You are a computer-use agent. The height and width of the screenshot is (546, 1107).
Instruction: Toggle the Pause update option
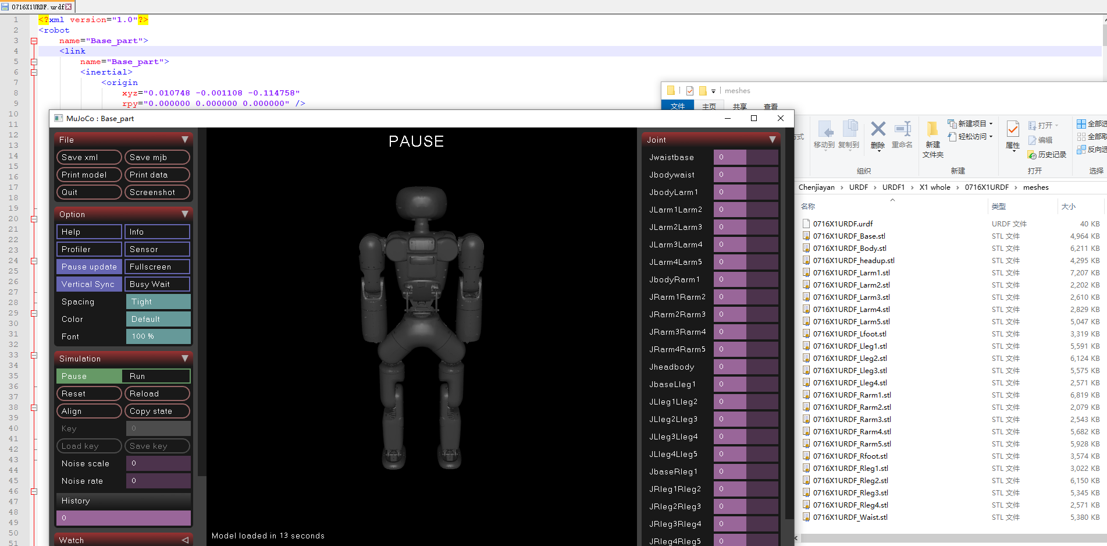(x=89, y=267)
